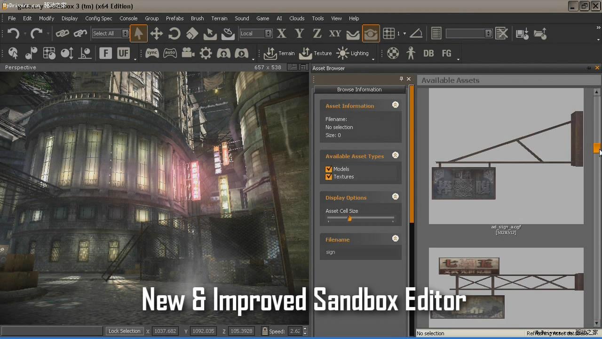Open the Prefabs menu
602x339 pixels.
click(174, 18)
